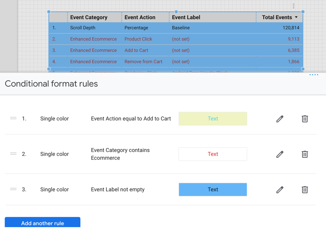
Task: Remove the Event Label rule using its trash icon
Action: (305, 189)
